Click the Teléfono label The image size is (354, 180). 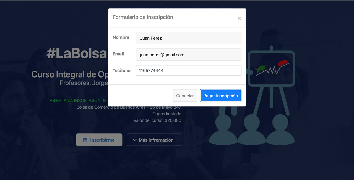click(x=121, y=70)
